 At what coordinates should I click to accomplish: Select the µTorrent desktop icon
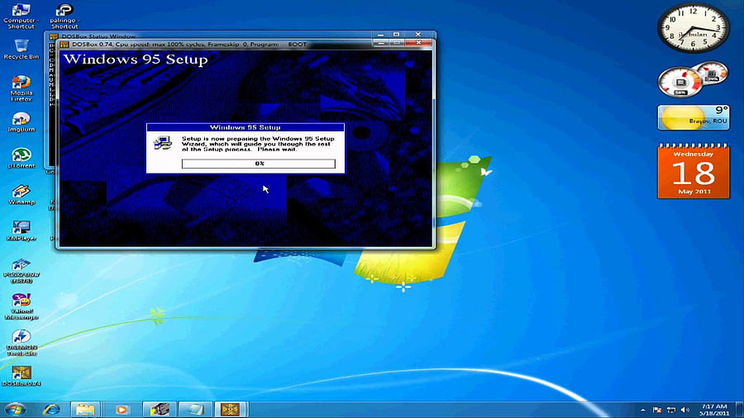click(x=21, y=159)
